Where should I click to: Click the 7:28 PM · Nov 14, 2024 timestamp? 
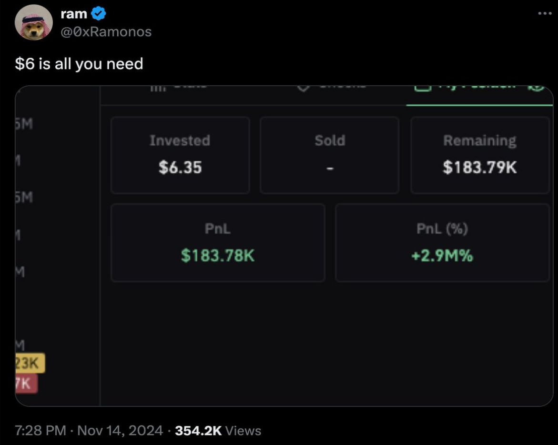(x=89, y=431)
